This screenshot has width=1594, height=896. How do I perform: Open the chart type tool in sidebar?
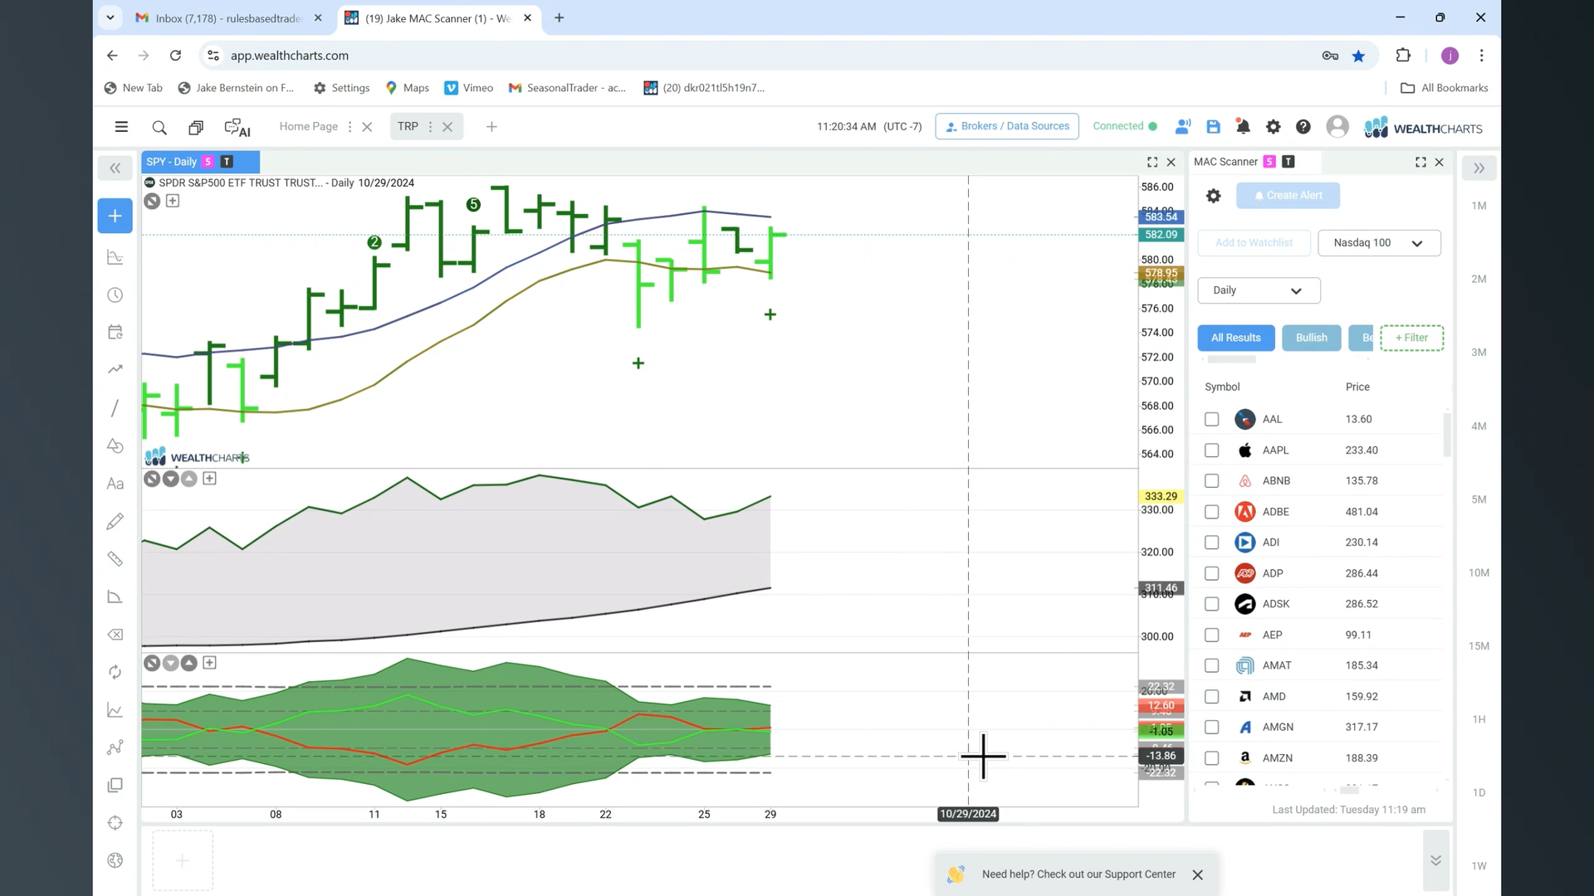click(x=115, y=258)
